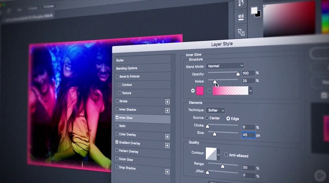Enable the Outer Glow checkbox
This screenshot has height=183, width=329.
click(116, 159)
